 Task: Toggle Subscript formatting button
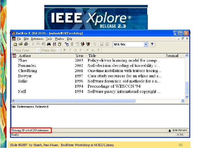tap(93, 50)
